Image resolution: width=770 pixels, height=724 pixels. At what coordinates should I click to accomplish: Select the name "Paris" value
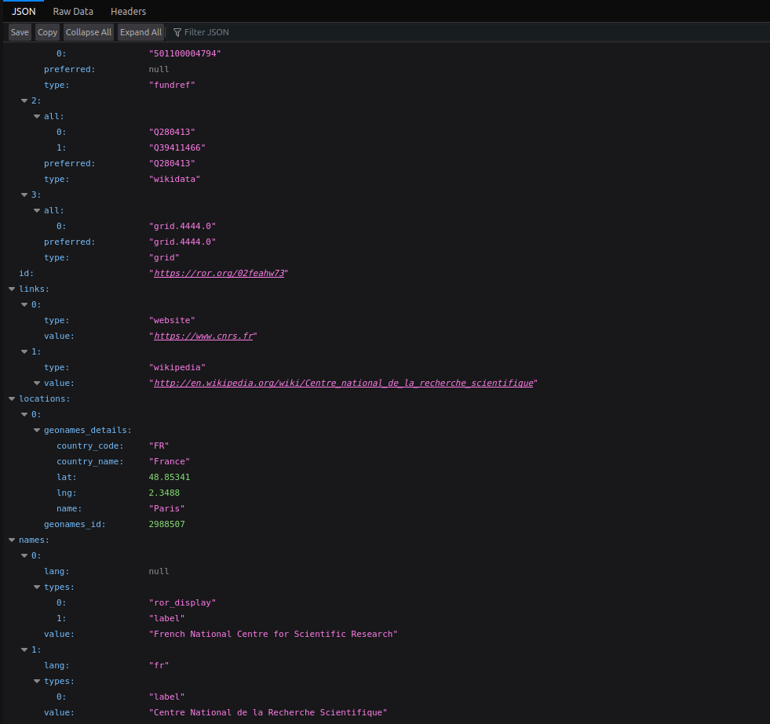(166, 508)
